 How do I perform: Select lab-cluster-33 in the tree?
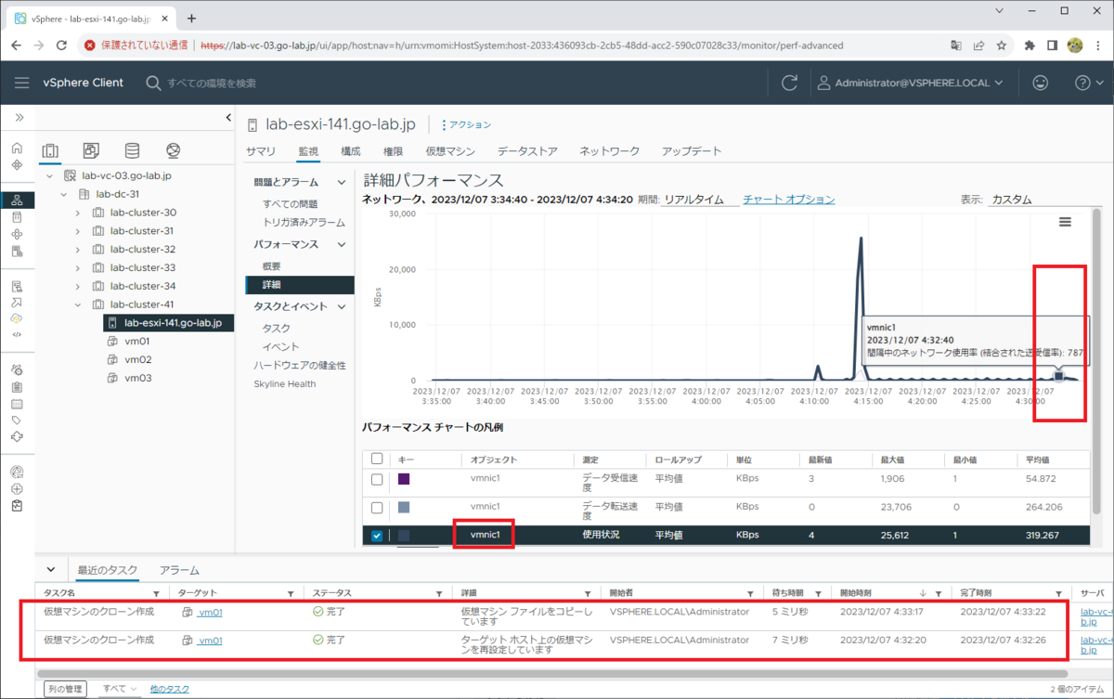(x=142, y=267)
